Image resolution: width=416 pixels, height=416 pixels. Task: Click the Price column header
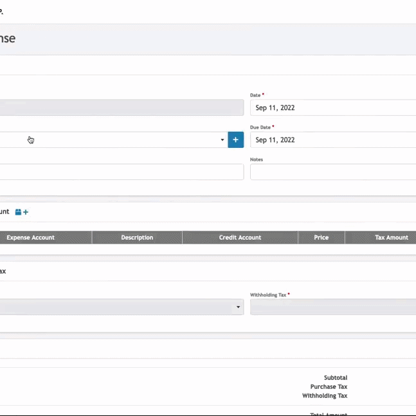pyautogui.click(x=321, y=237)
